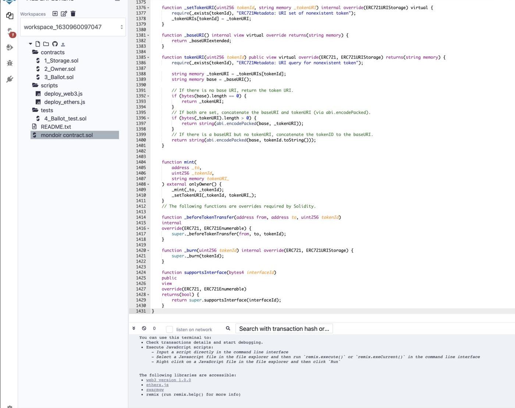Open the Plugin manager plug icon
The height and width of the screenshot is (408, 515).
10,79
